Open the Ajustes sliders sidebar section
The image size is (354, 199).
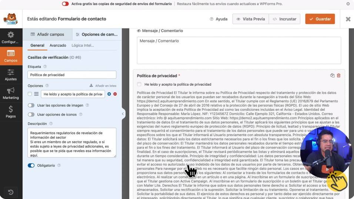(11, 75)
